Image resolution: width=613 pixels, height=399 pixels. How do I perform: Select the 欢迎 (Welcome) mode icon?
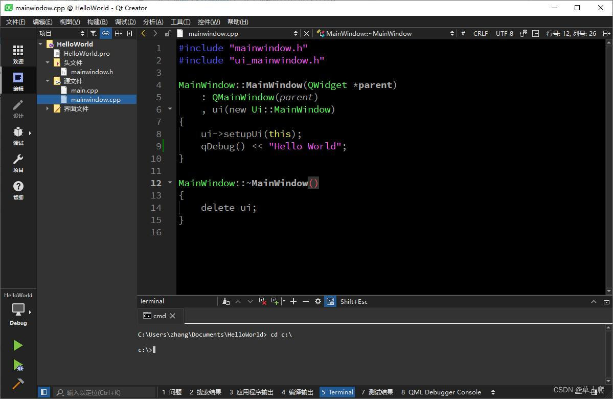[18, 51]
